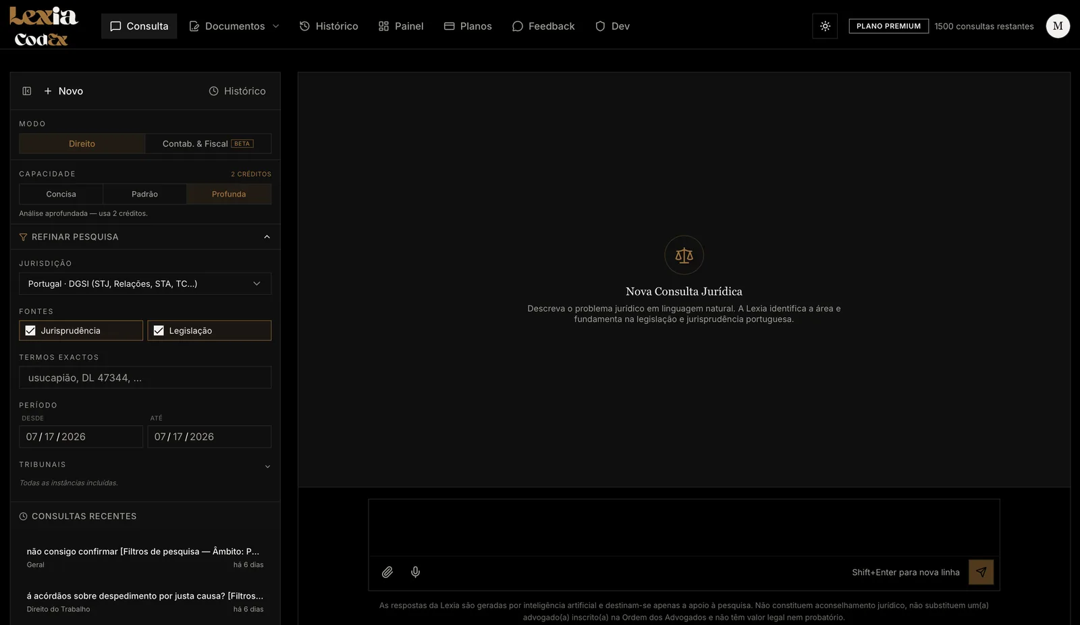Select the Concisa capacity level
The width and height of the screenshot is (1080, 625).
click(x=61, y=194)
